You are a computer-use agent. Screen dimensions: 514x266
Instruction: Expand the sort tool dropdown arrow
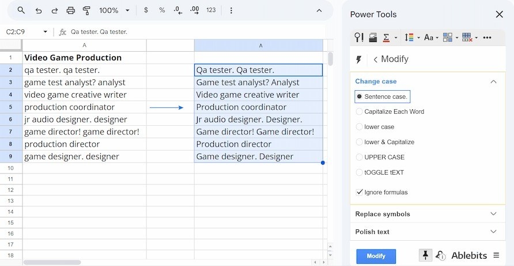pyautogui.click(x=418, y=38)
